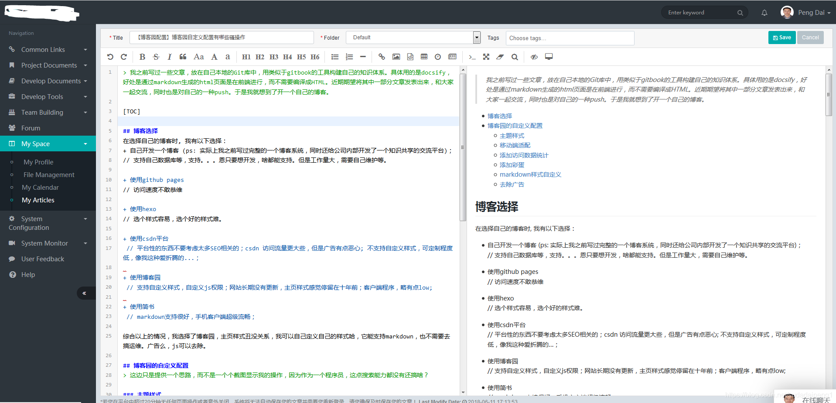836x403 pixels.
Task: Undo the last edit
Action: [x=110, y=57]
